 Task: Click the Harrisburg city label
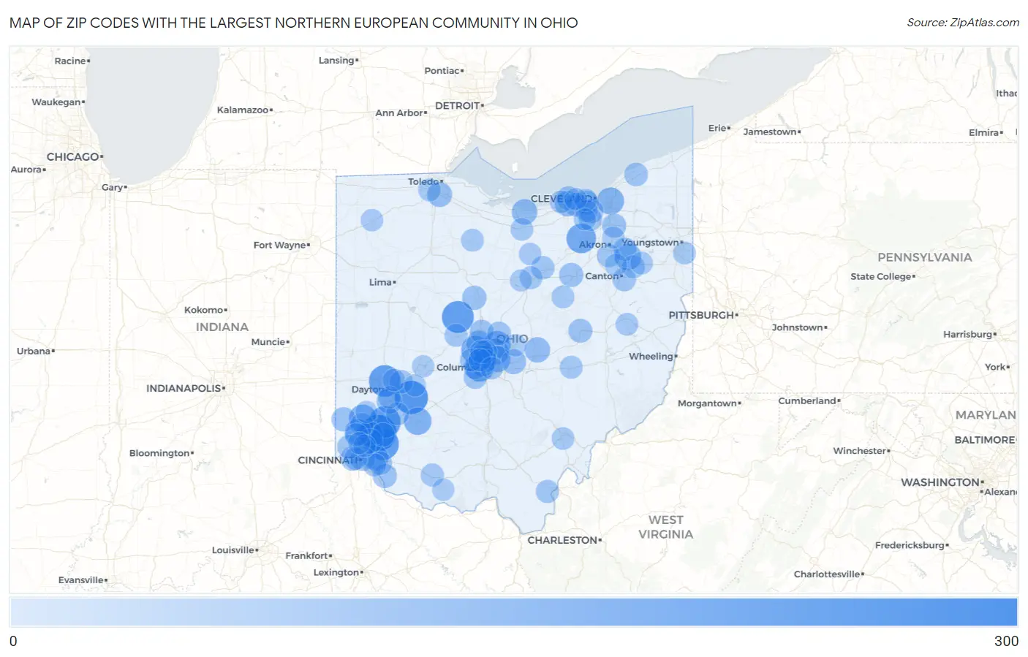point(967,335)
